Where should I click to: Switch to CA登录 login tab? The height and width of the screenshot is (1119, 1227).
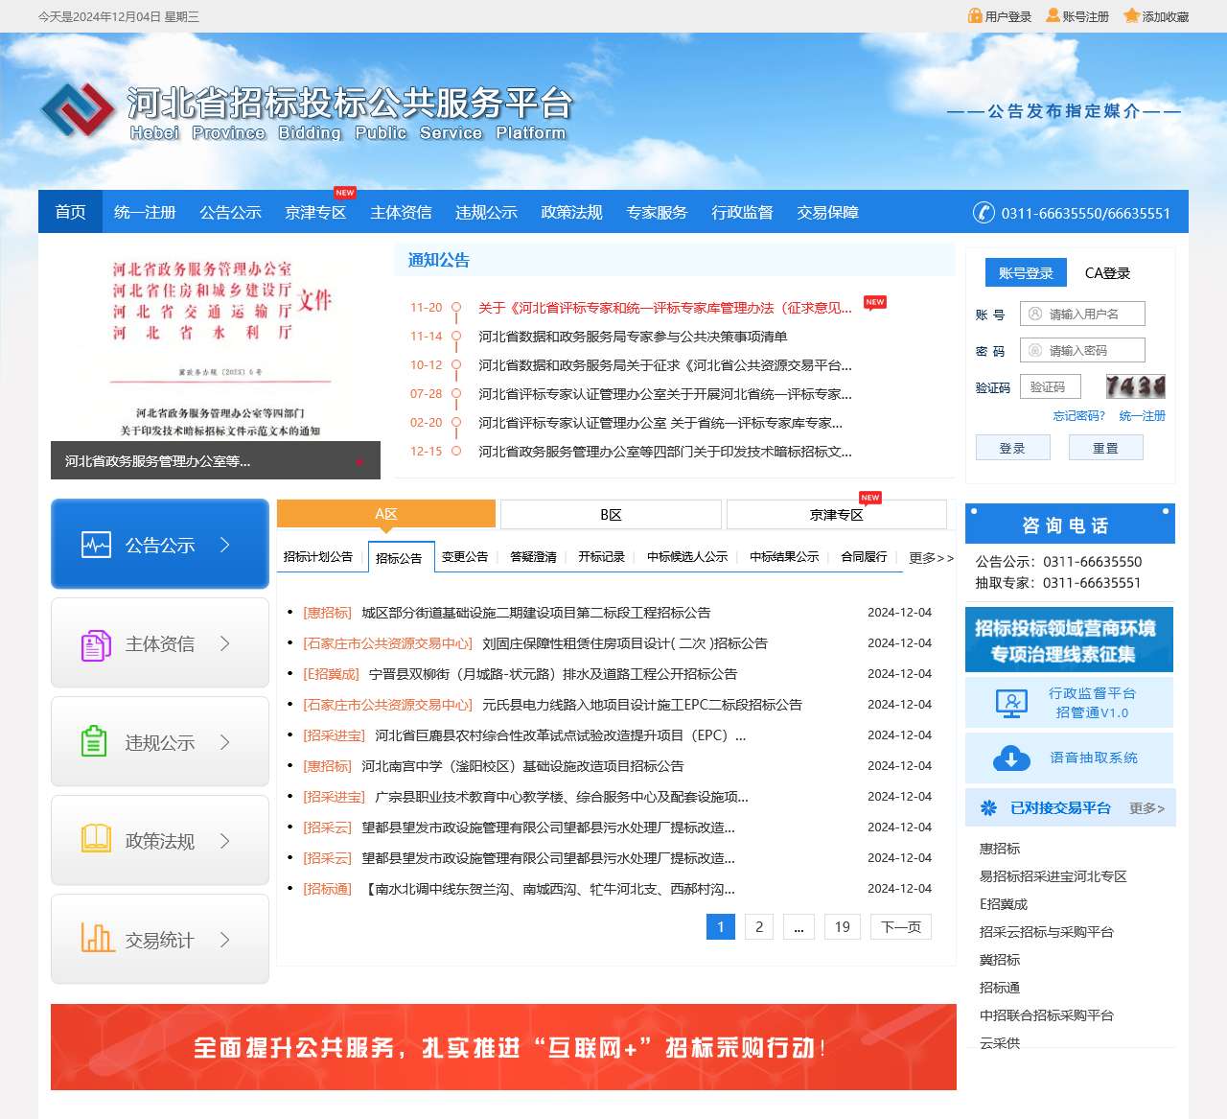point(1107,273)
